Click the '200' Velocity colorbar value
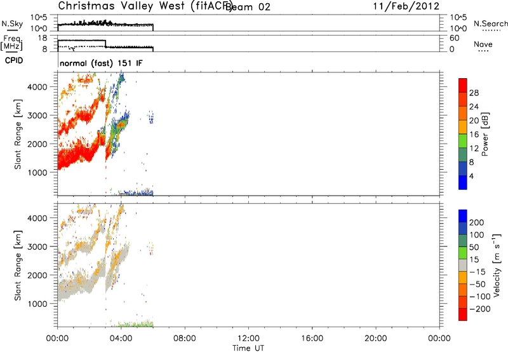Viewport: 508px width, 352px height. [477, 222]
